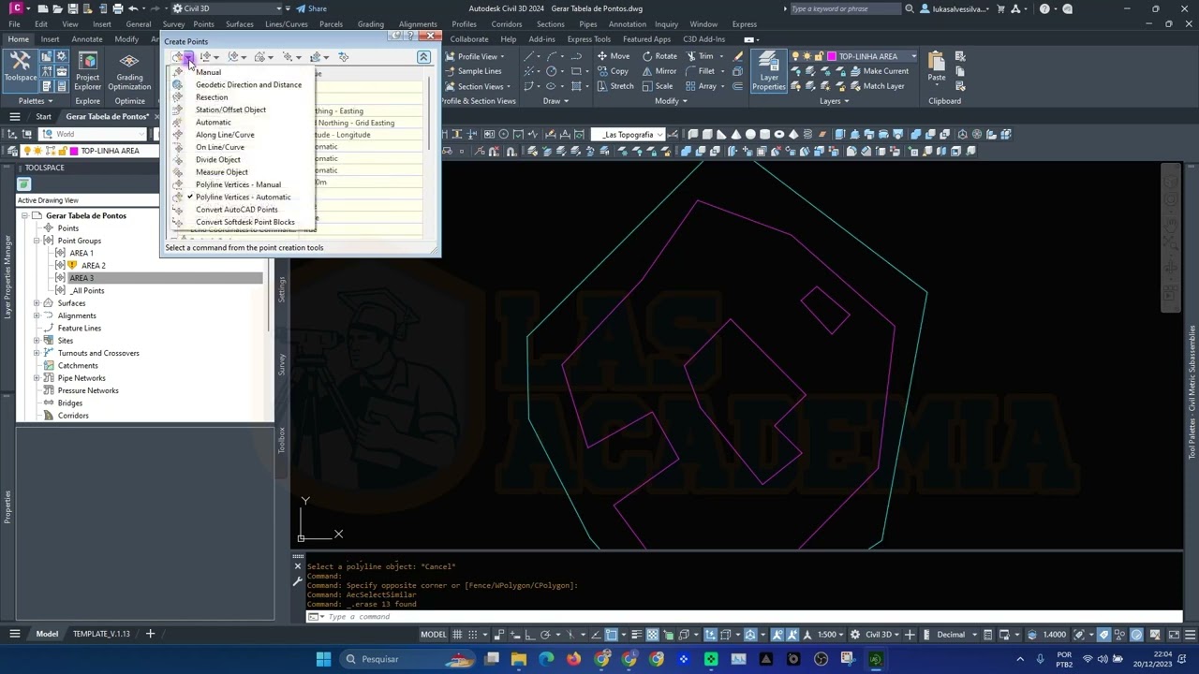Expand the Sites tree node
Image resolution: width=1199 pixels, height=674 pixels.
tap(37, 341)
